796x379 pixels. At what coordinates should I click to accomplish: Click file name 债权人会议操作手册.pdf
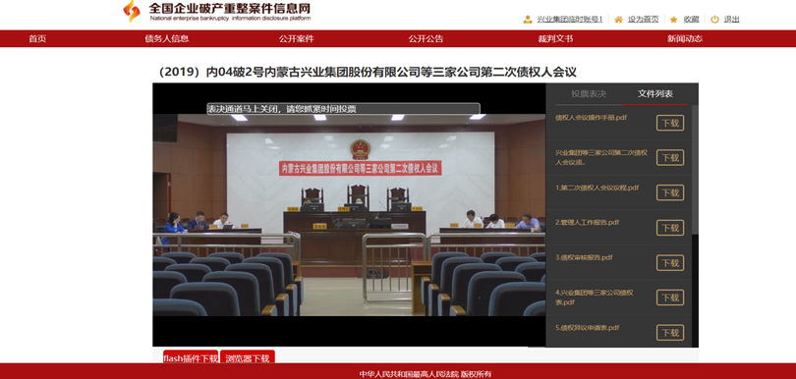[591, 117]
